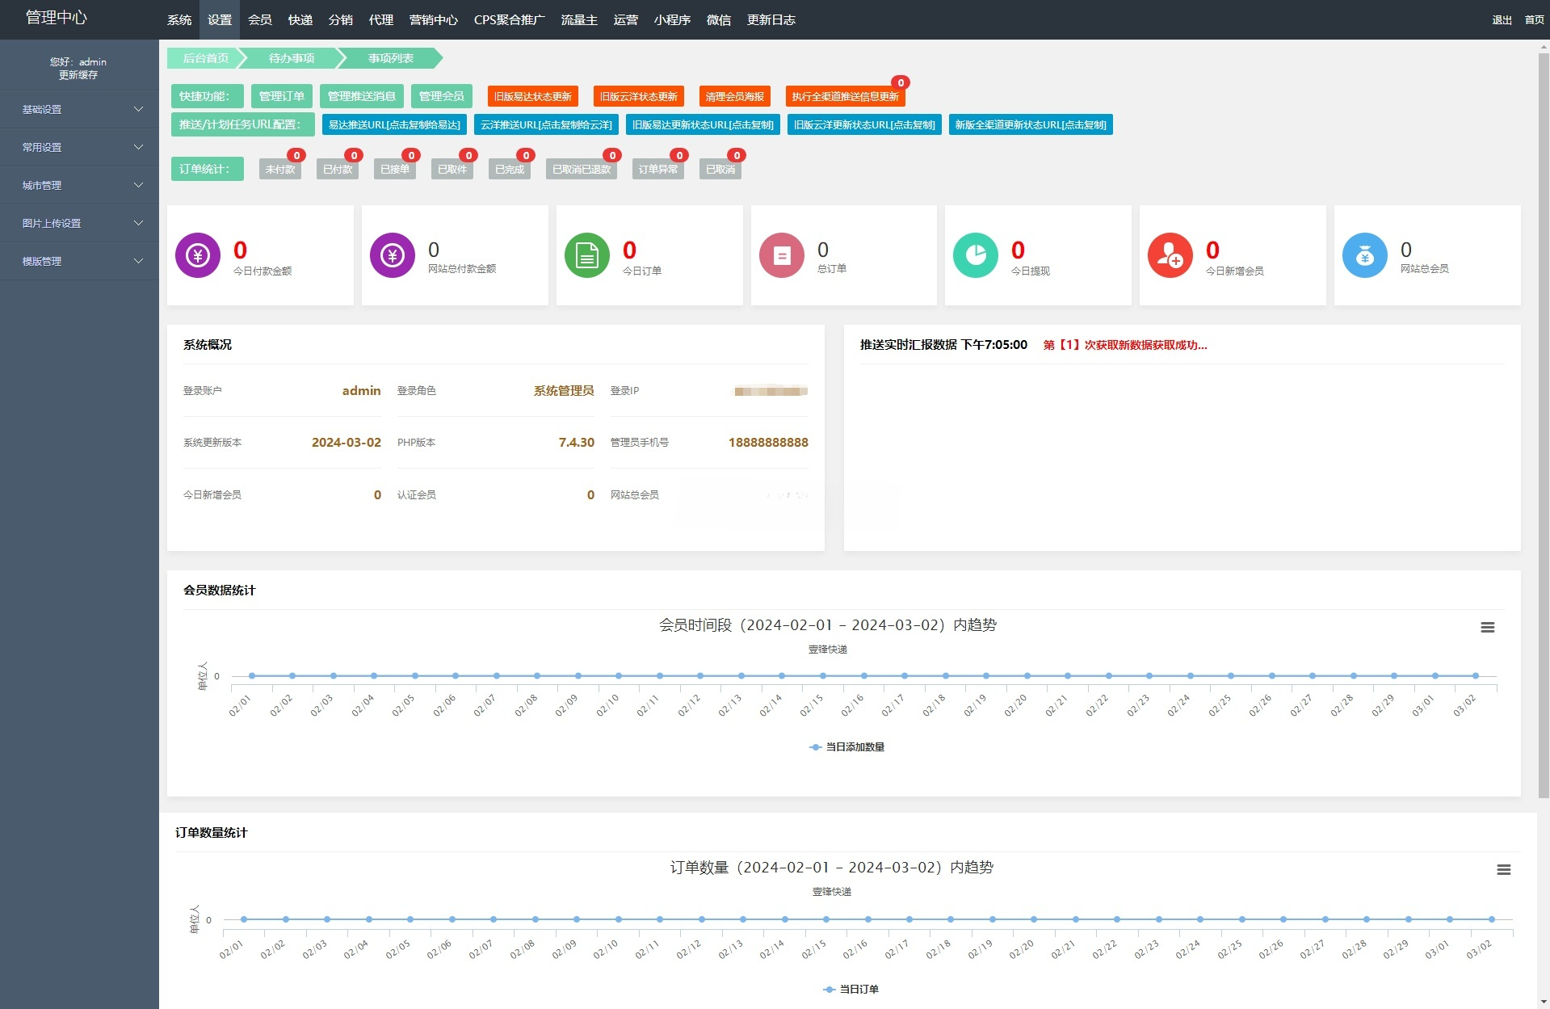The image size is (1550, 1009).
Task: Click the blue 网站总会员 money bag icon
Action: (1364, 255)
